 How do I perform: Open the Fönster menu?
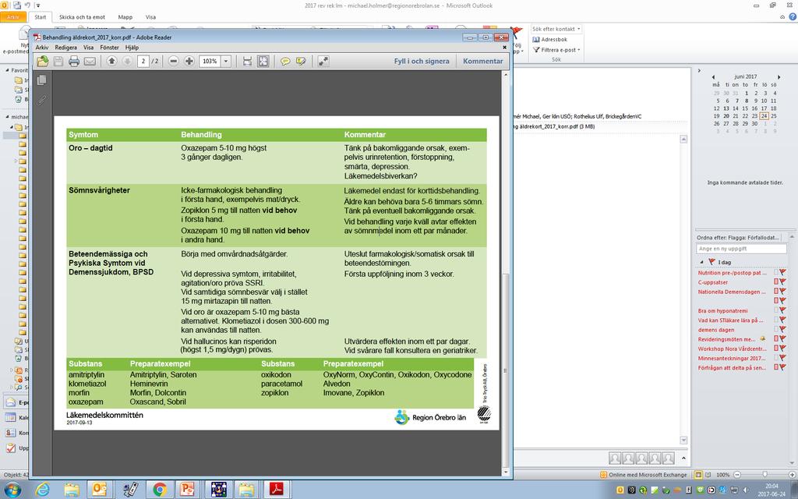pyautogui.click(x=109, y=48)
